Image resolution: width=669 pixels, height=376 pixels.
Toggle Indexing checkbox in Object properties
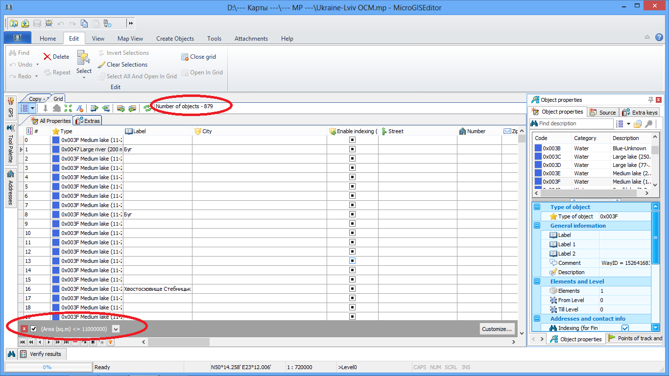point(625,328)
